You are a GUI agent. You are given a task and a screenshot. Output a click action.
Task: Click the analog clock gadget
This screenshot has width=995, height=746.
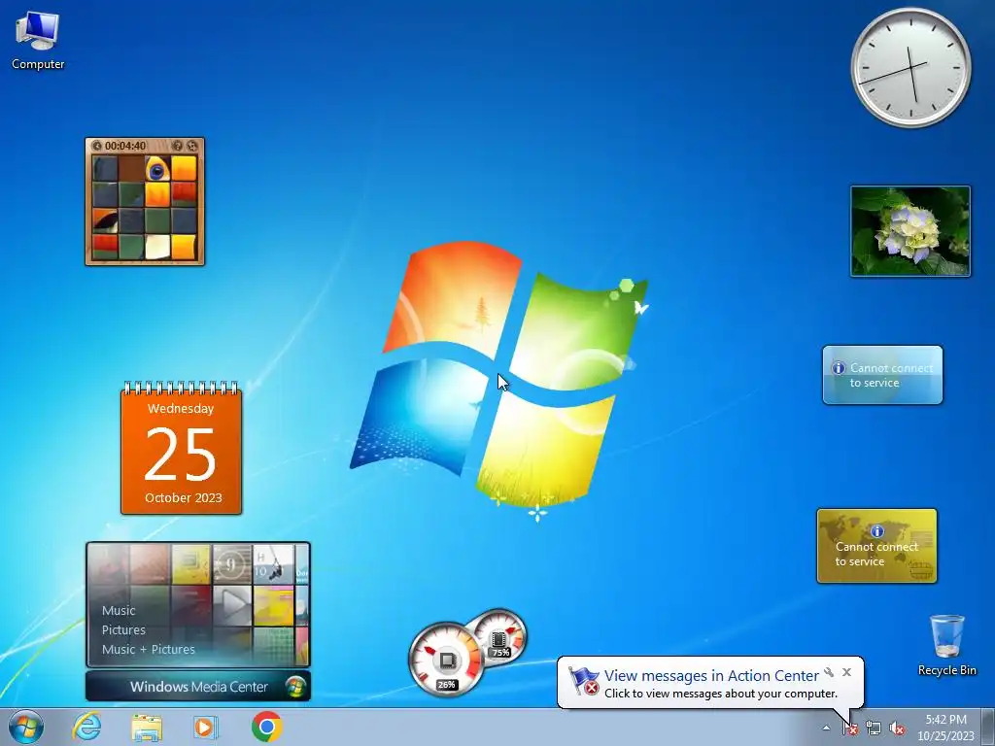(910, 67)
